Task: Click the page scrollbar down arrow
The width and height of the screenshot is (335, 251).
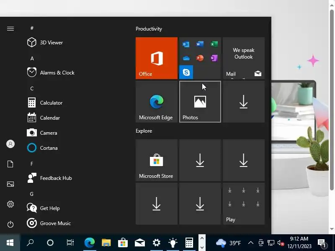Action: [x=332, y=229]
